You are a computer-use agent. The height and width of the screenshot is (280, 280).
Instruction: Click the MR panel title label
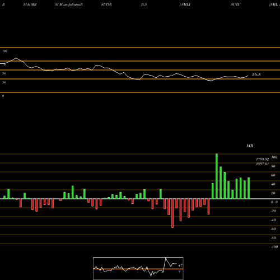[x=250, y=146]
